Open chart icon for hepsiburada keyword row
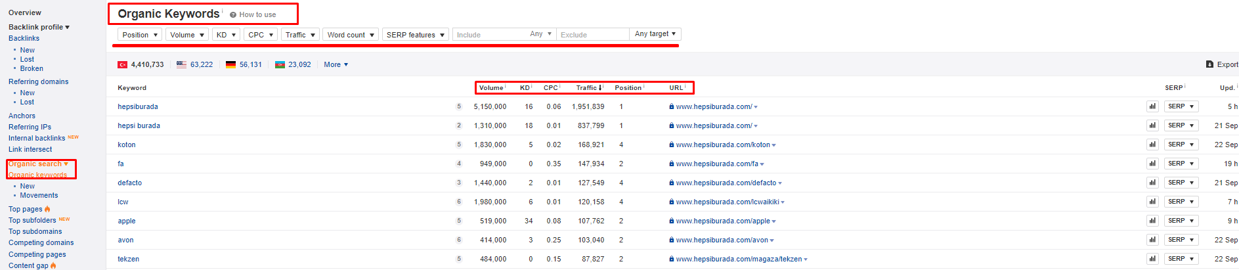The image size is (1239, 270). 1152,106
